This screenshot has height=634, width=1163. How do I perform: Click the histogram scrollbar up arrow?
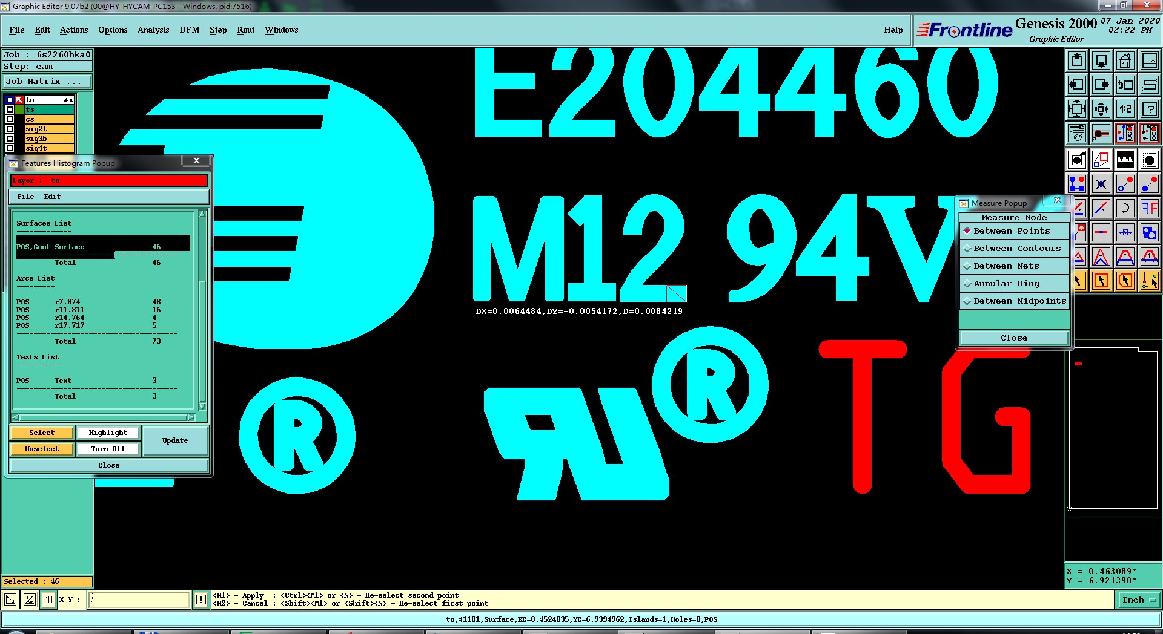pos(202,214)
